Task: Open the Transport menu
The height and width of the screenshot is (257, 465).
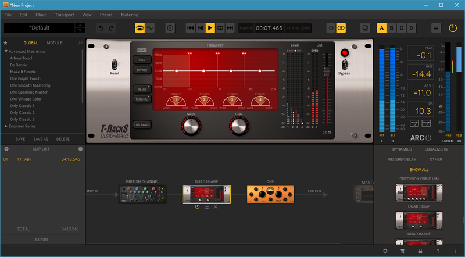Action: 65,15
